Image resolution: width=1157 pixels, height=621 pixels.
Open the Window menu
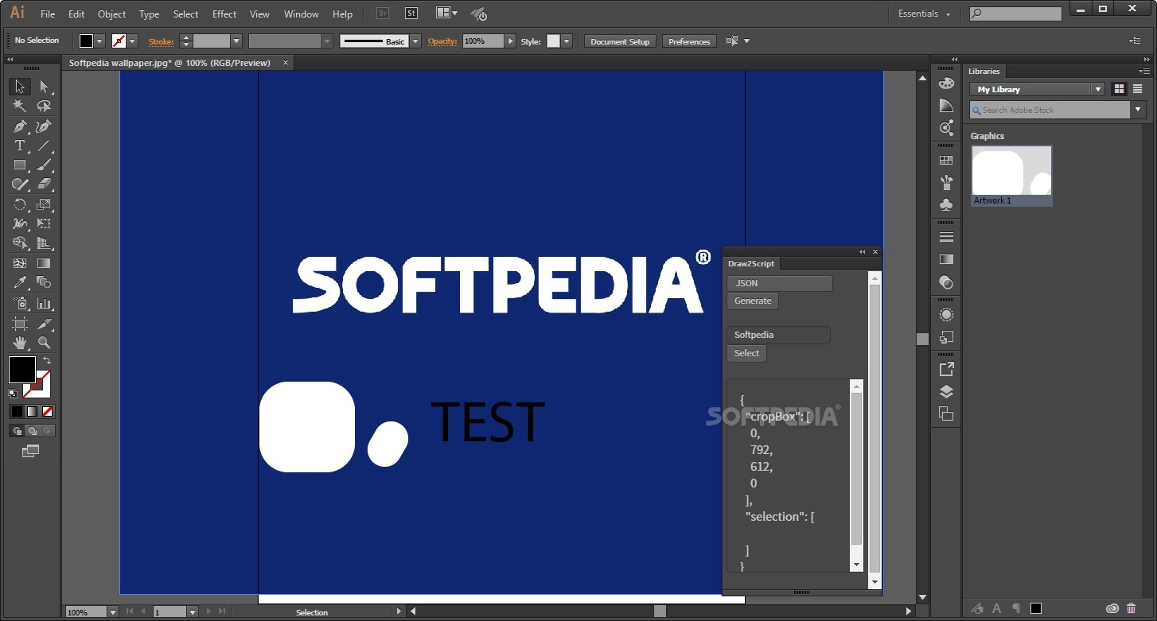click(302, 14)
